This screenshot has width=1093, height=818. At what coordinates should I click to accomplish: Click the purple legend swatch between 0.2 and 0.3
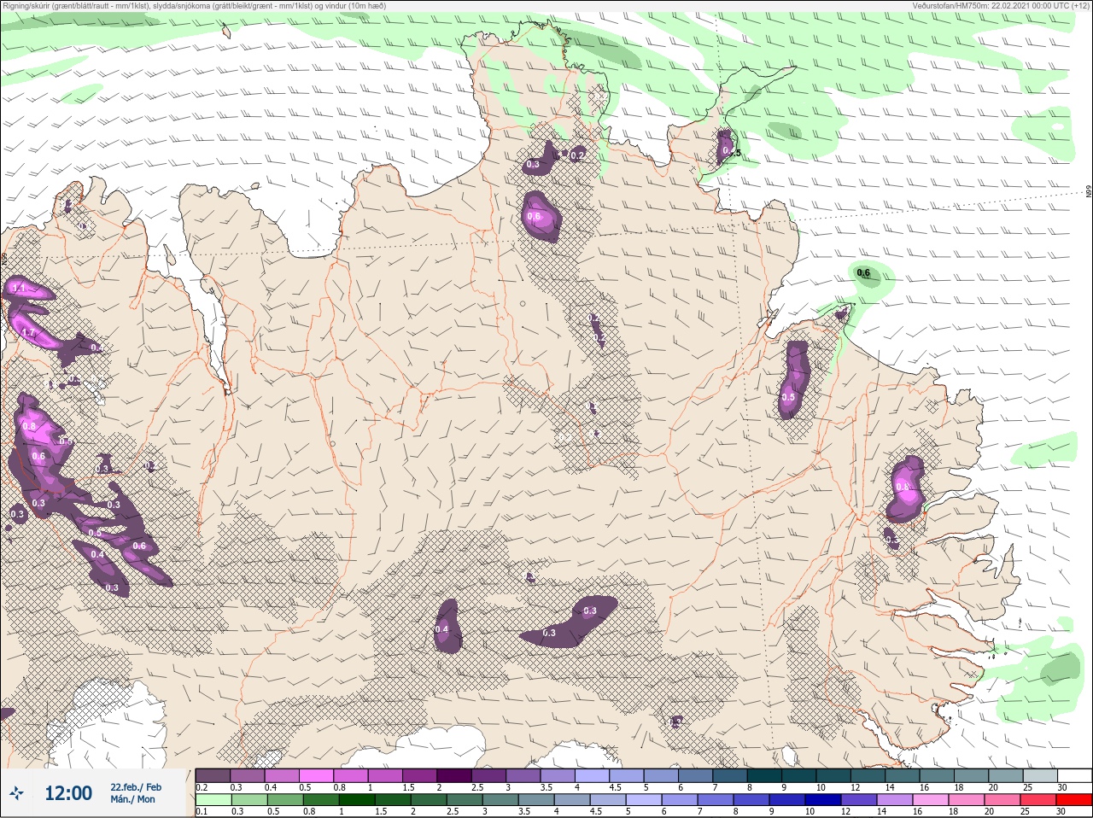pyautogui.click(x=213, y=775)
